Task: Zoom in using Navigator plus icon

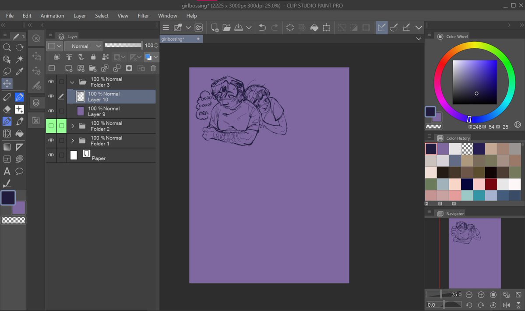Action: coord(481,295)
